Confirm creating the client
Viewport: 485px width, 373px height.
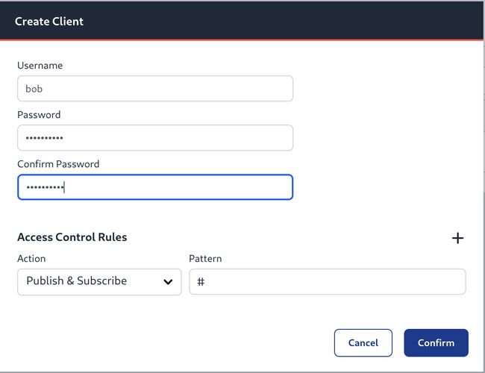pos(436,342)
